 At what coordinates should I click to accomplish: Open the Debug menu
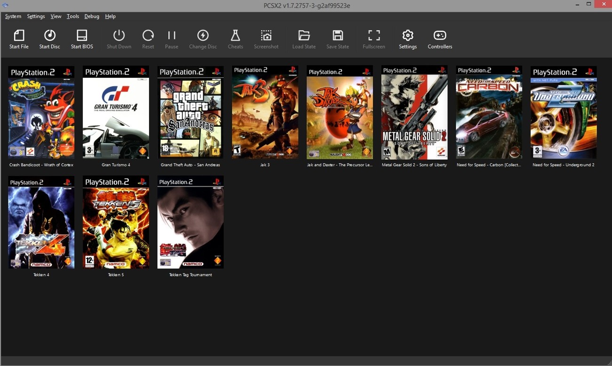tap(92, 16)
